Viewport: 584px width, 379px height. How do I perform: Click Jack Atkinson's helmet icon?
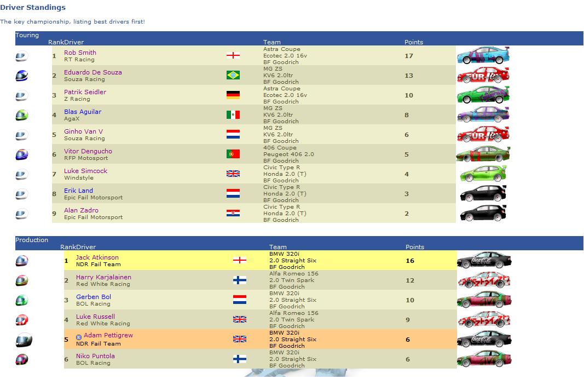point(21,261)
